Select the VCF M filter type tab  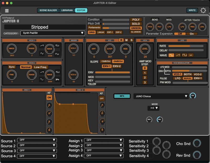[126, 40]
